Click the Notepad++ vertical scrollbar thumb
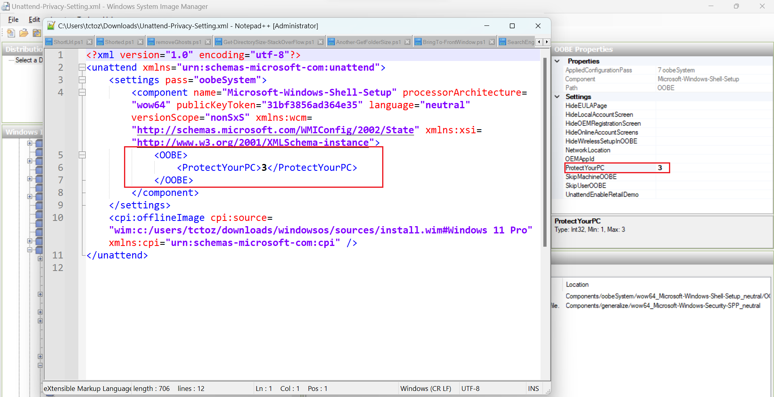 coord(545,153)
